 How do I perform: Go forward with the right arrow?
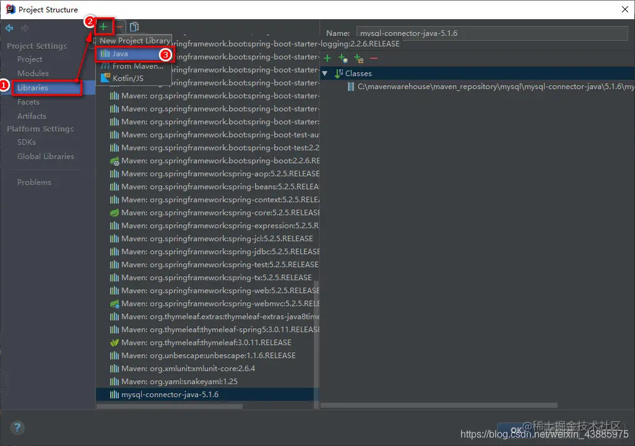(x=25, y=28)
